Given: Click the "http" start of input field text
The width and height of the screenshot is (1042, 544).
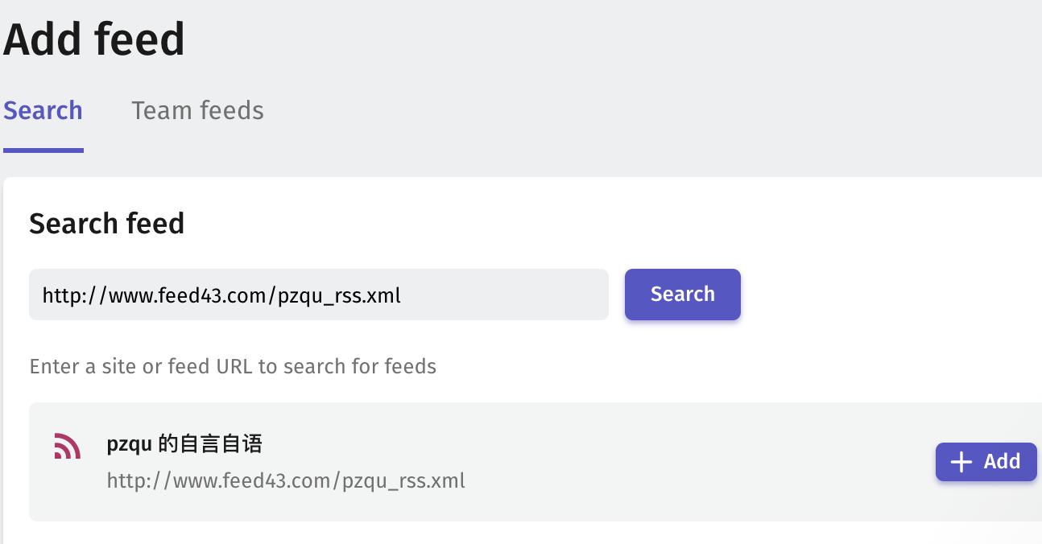Looking at the screenshot, I should coord(57,295).
